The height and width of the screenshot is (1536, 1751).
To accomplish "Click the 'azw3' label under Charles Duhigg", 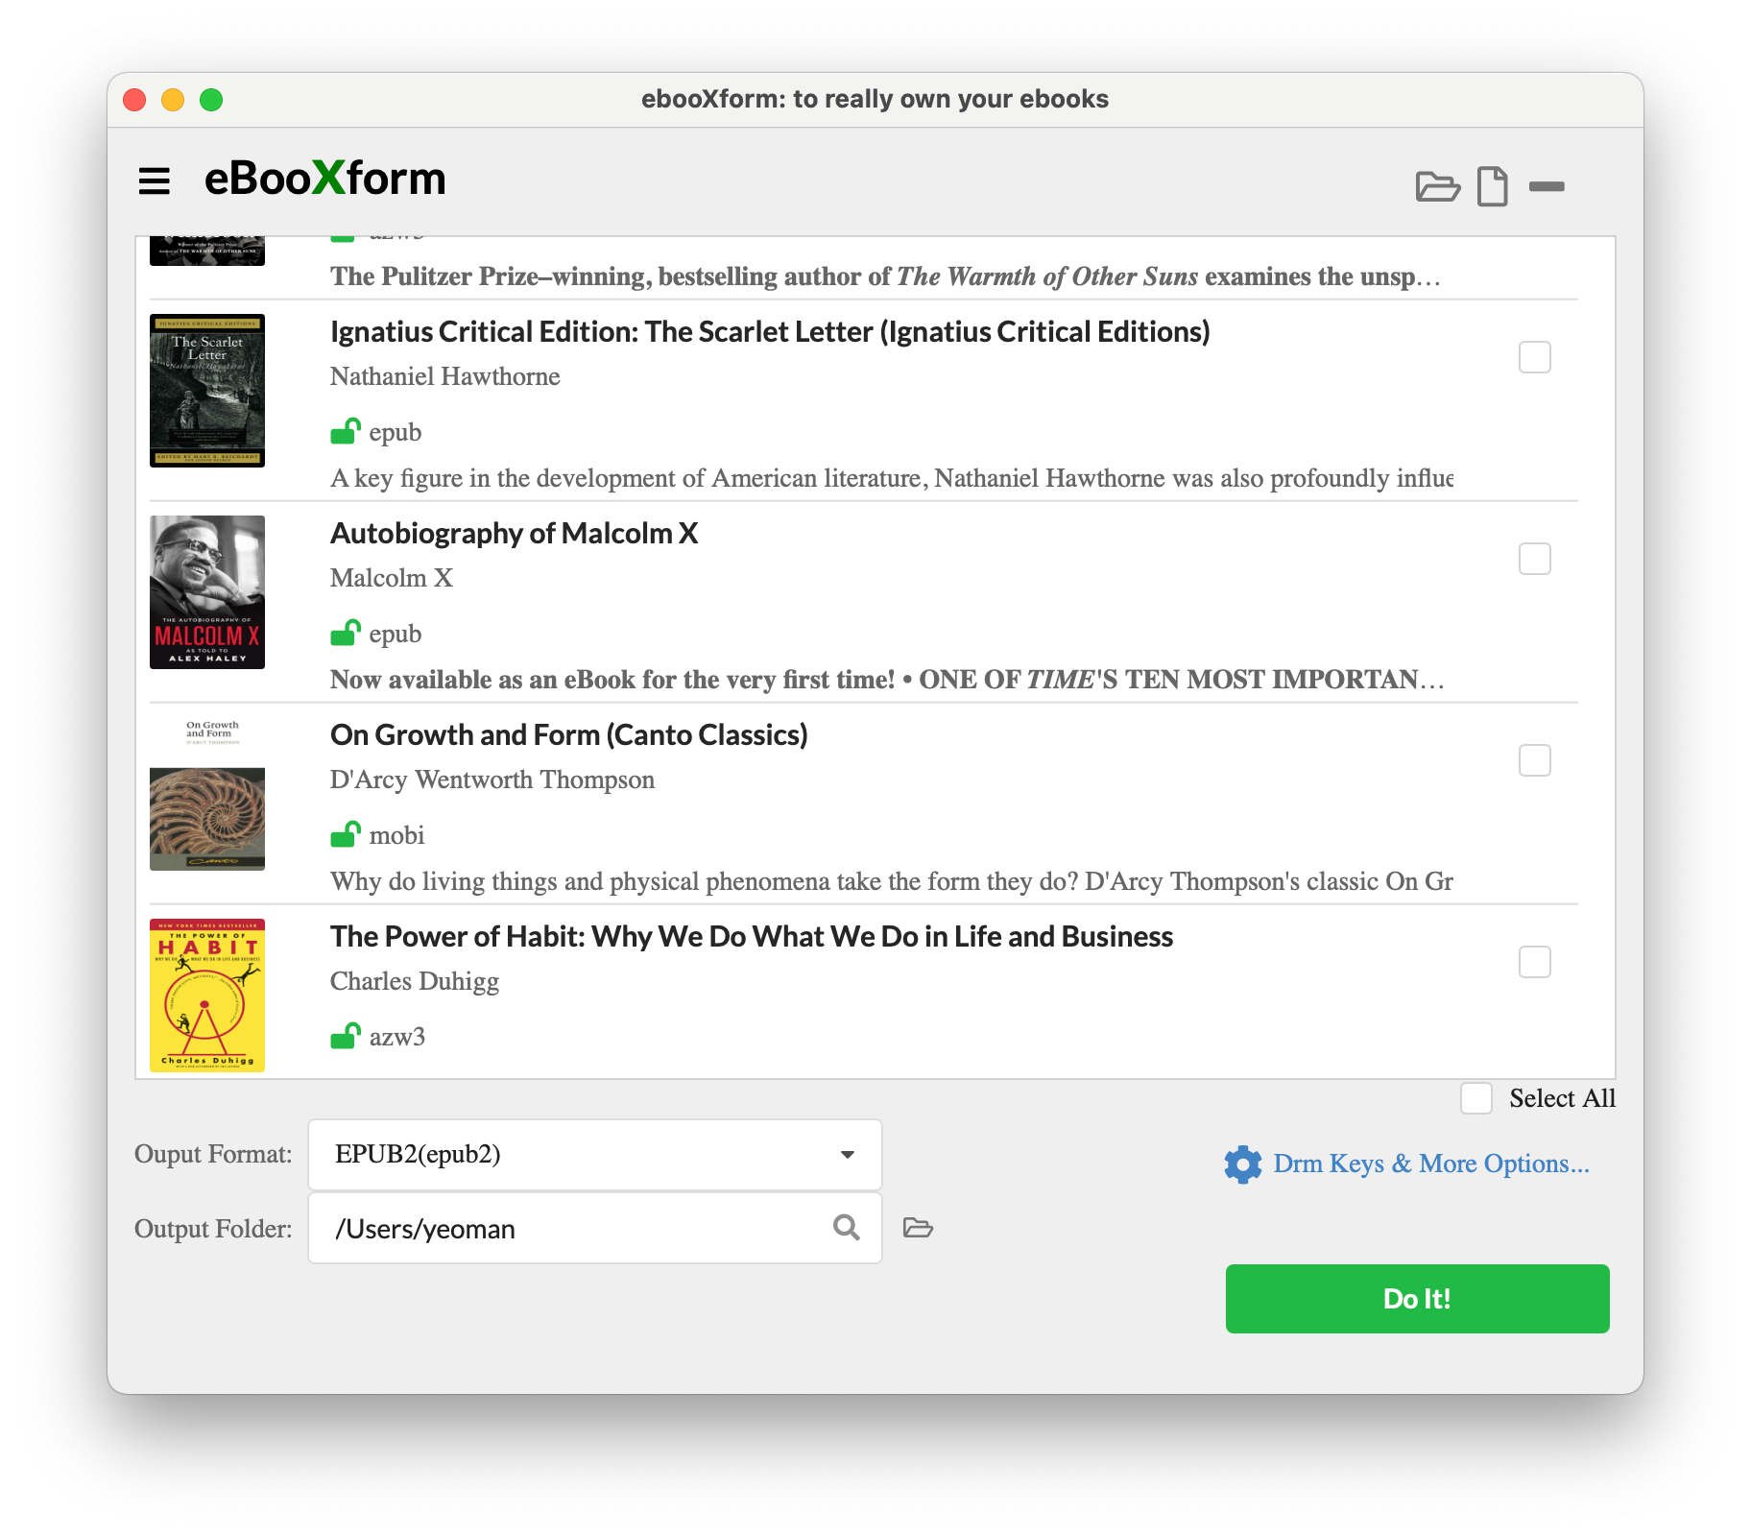I will click(x=397, y=1037).
